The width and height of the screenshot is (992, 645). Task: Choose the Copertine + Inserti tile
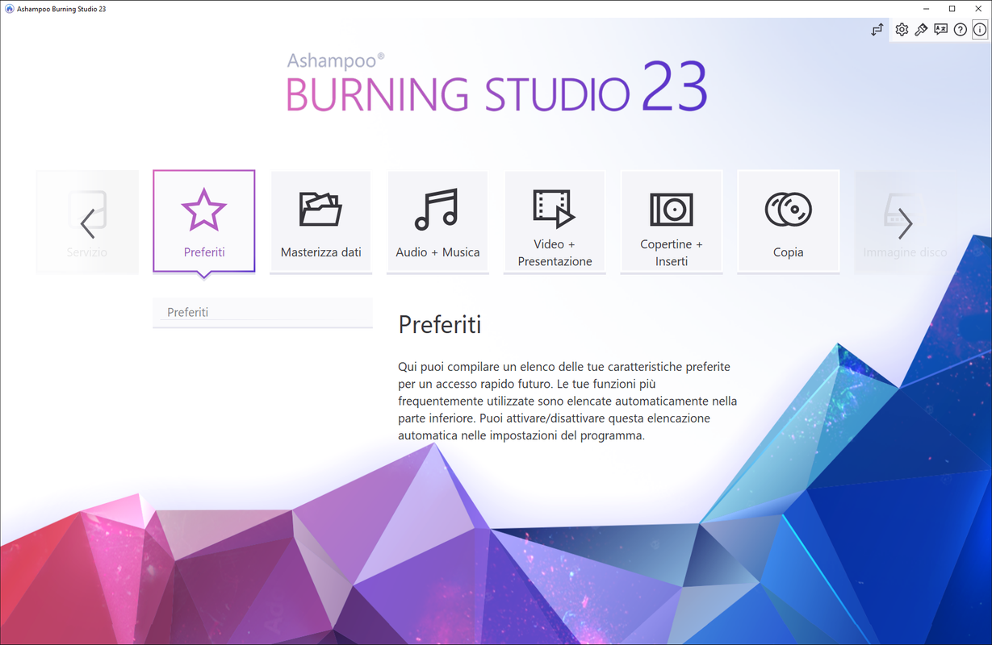point(672,222)
